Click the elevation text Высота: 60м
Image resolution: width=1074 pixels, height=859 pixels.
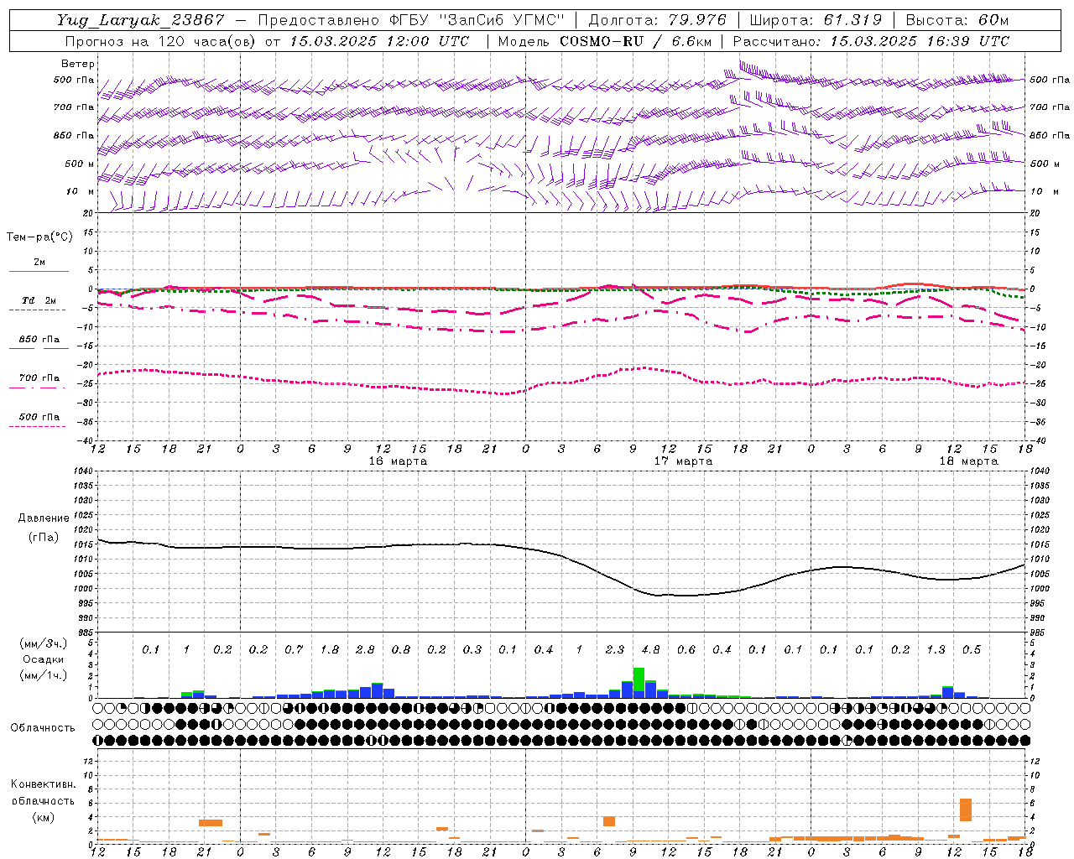957,20
